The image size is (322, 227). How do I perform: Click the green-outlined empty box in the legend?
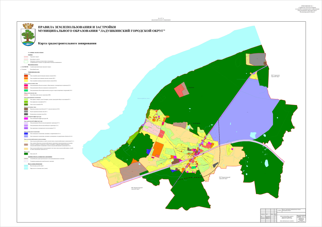click(26, 62)
